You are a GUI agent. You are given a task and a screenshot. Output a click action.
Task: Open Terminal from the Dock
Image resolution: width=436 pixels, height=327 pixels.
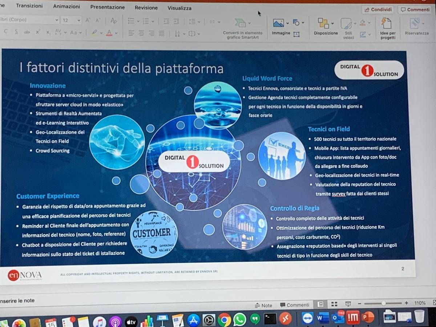click(270, 319)
